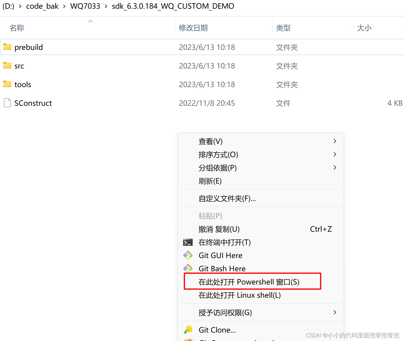This screenshot has height=341, width=404.
Task: Go to WQ7033 in address path
Action: [x=85, y=6]
